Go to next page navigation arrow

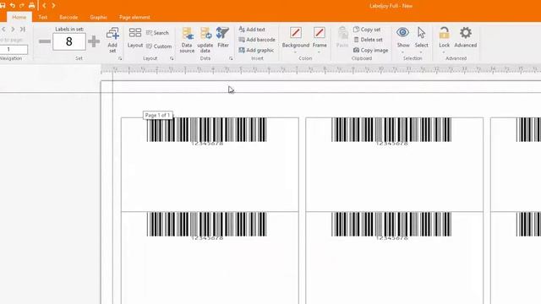(13, 30)
